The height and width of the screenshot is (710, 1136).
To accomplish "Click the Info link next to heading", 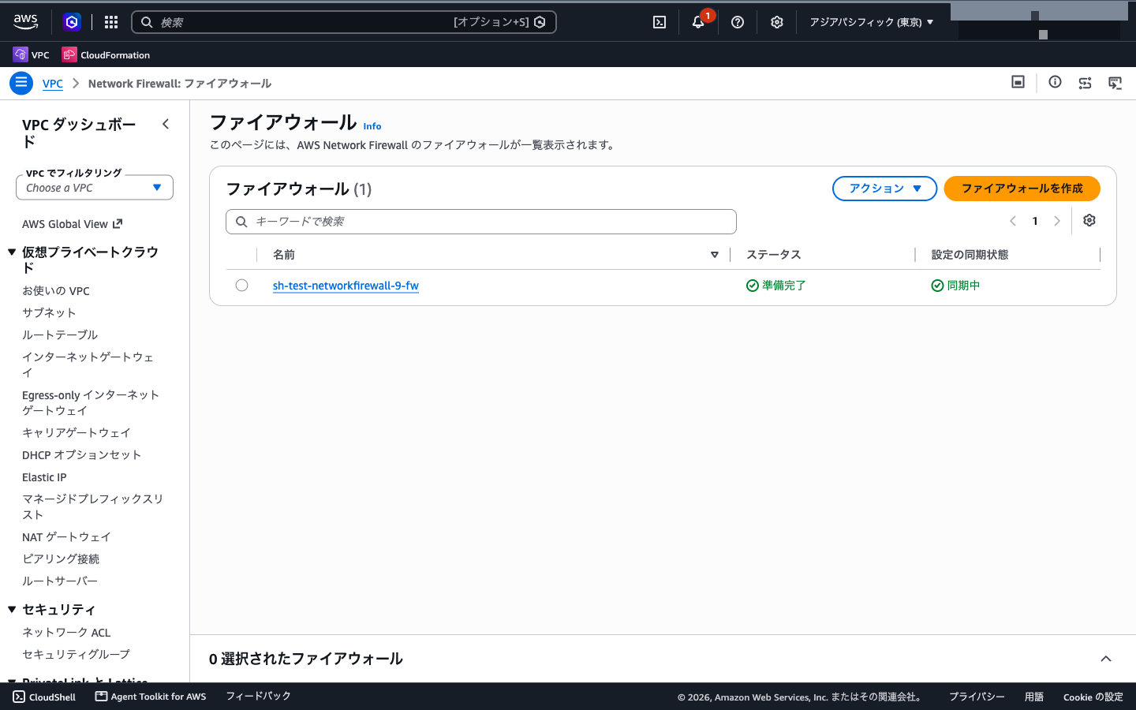I will point(372,126).
